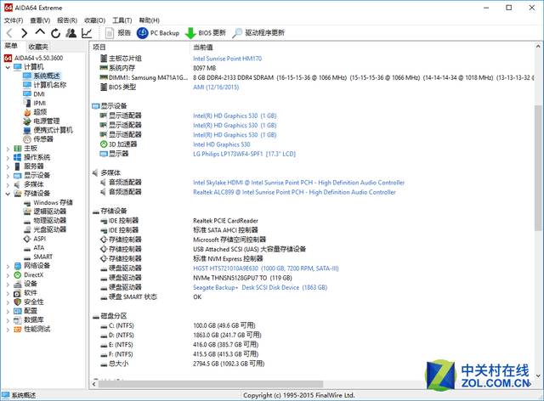Open AMI (12/16/2015) BIOS link
Viewport: 544px width, 401px height.
click(x=216, y=87)
